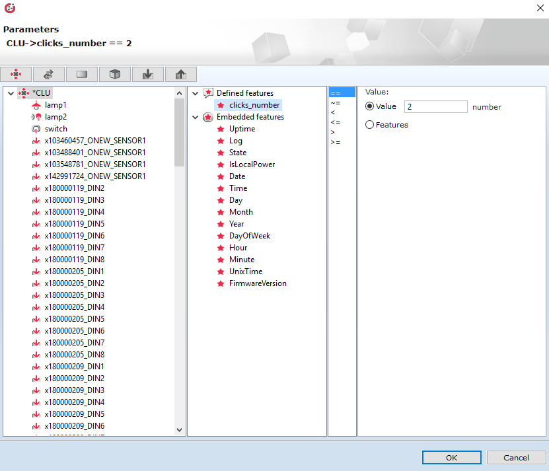Select the Uptime embedded feature
Screen dimensions: 549x471
[x=242, y=129]
